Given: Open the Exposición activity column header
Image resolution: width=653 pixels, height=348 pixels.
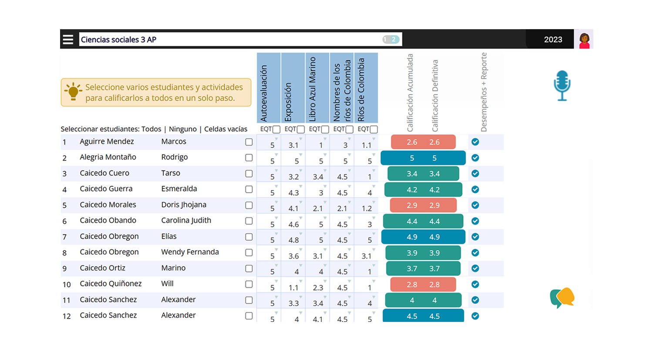Looking at the screenshot, I should coord(293,88).
